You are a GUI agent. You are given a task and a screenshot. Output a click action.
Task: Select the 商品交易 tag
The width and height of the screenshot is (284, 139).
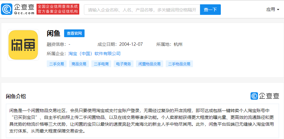79,64
